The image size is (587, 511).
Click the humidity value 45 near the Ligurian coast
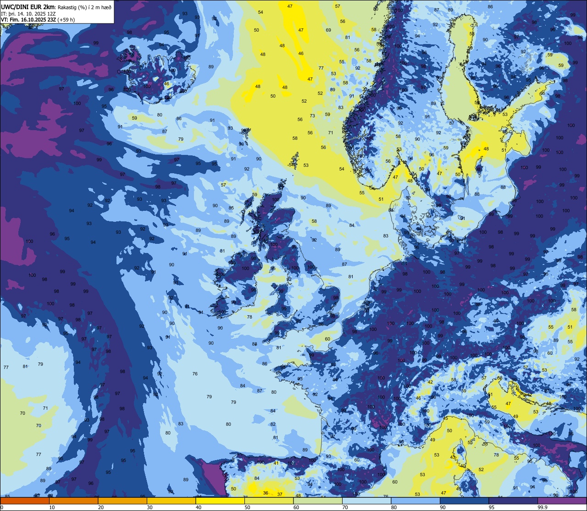[446, 418]
